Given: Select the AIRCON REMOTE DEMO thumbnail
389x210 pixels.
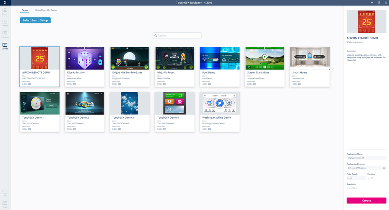Looking at the screenshot, I should [x=40, y=58].
